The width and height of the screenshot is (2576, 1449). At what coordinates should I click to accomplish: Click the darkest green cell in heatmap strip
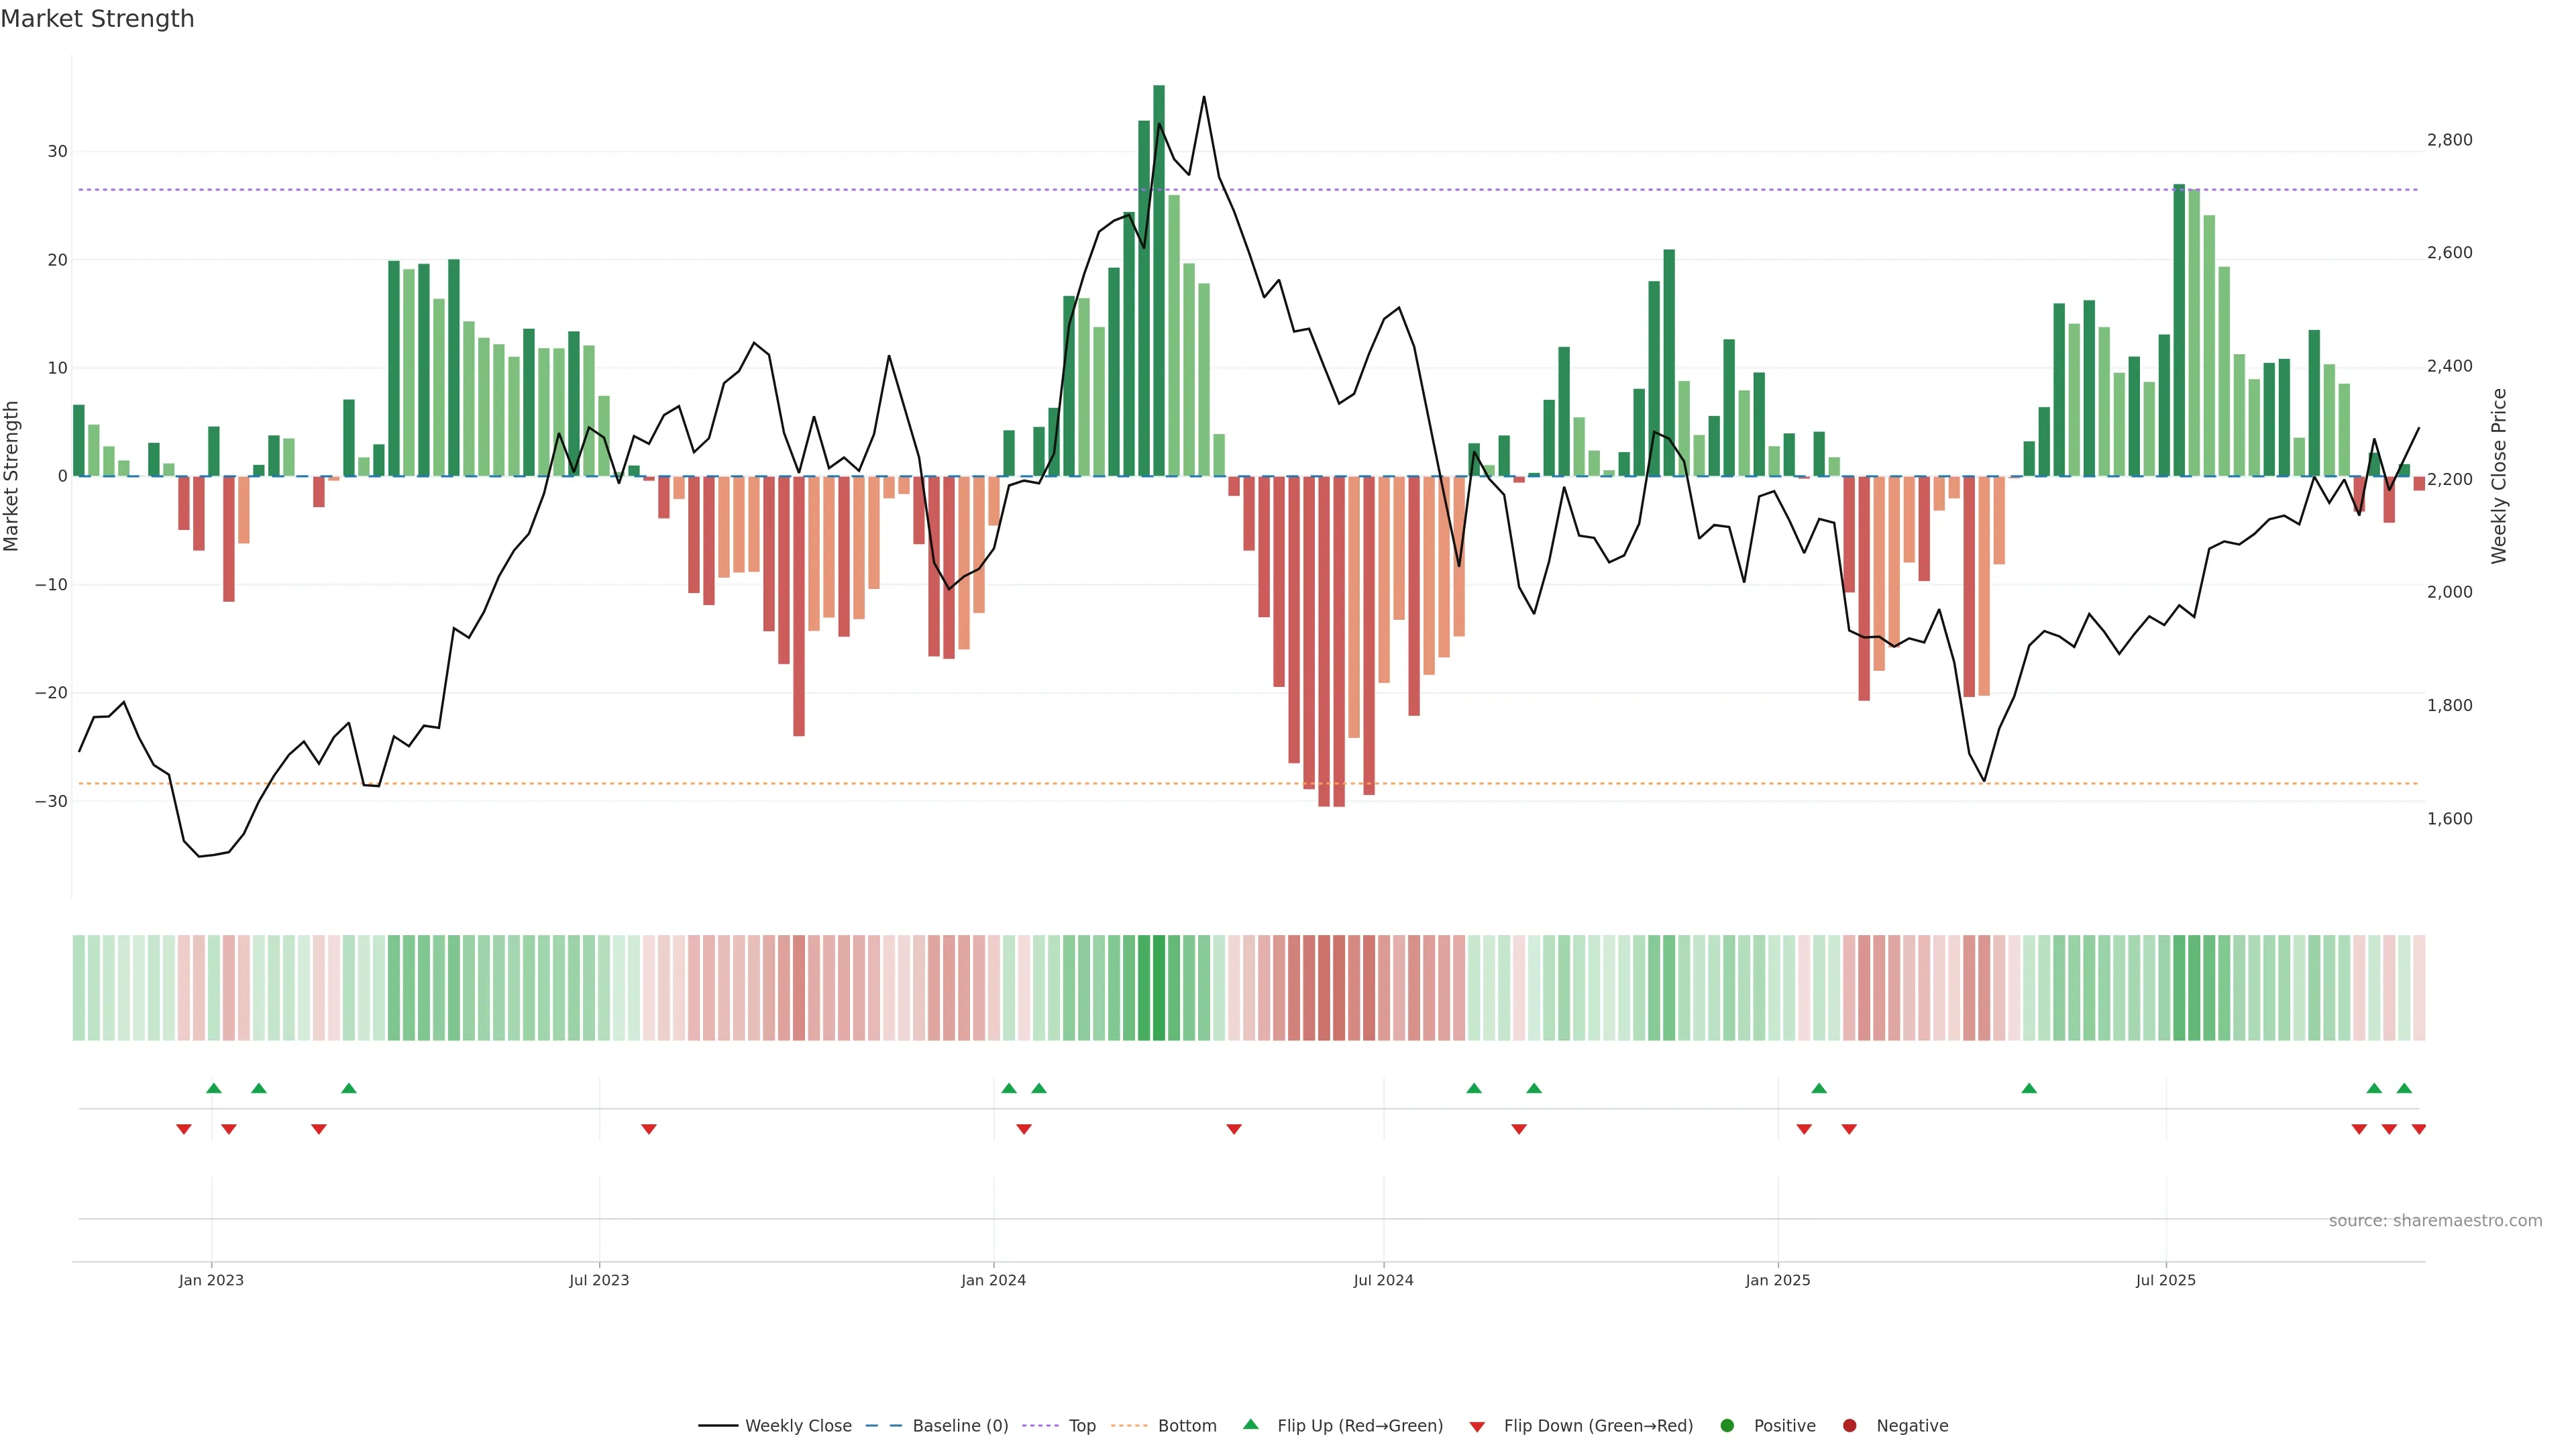(x=1159, y=987)
